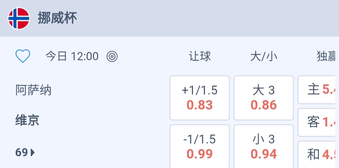Click the 今日 12:00 match time
339x168 pixels.
pyautogui.click(x=72, y=57)
